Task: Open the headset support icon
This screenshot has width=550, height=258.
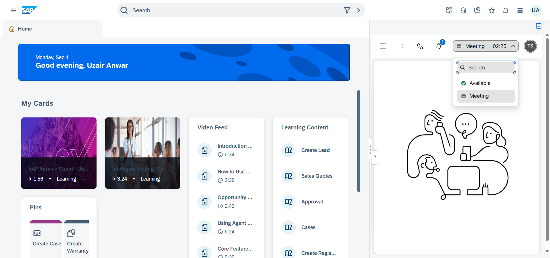Action: [x=463, y=11]
